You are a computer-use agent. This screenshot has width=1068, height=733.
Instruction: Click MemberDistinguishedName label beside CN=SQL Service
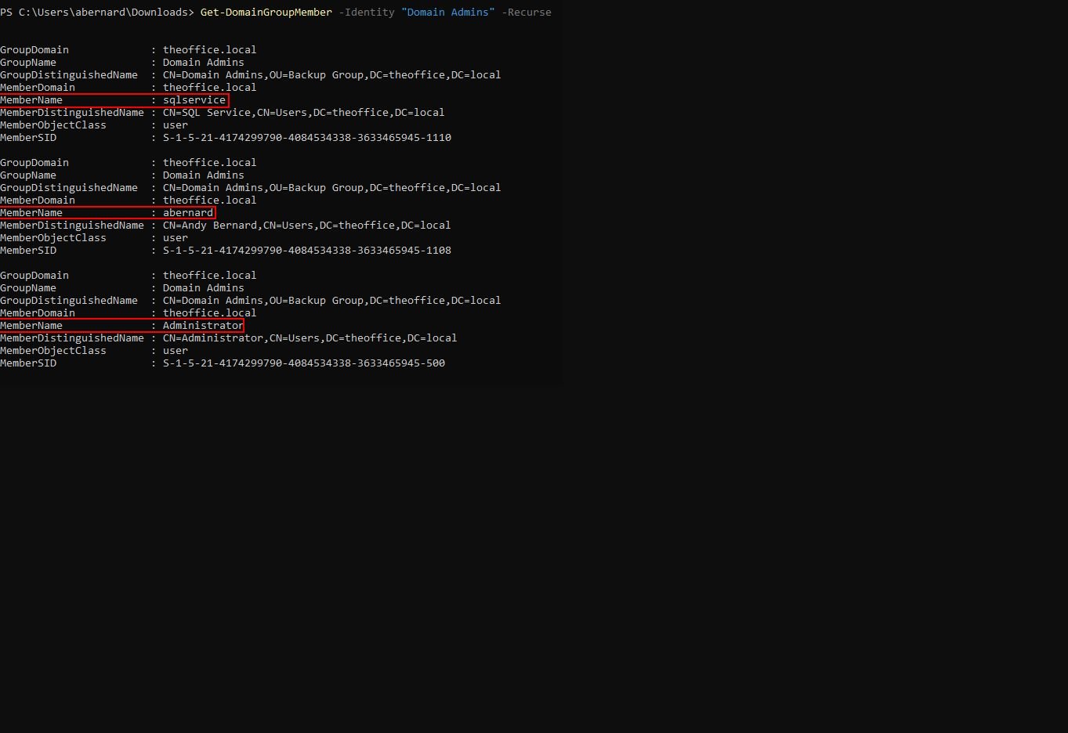point(72,113)
